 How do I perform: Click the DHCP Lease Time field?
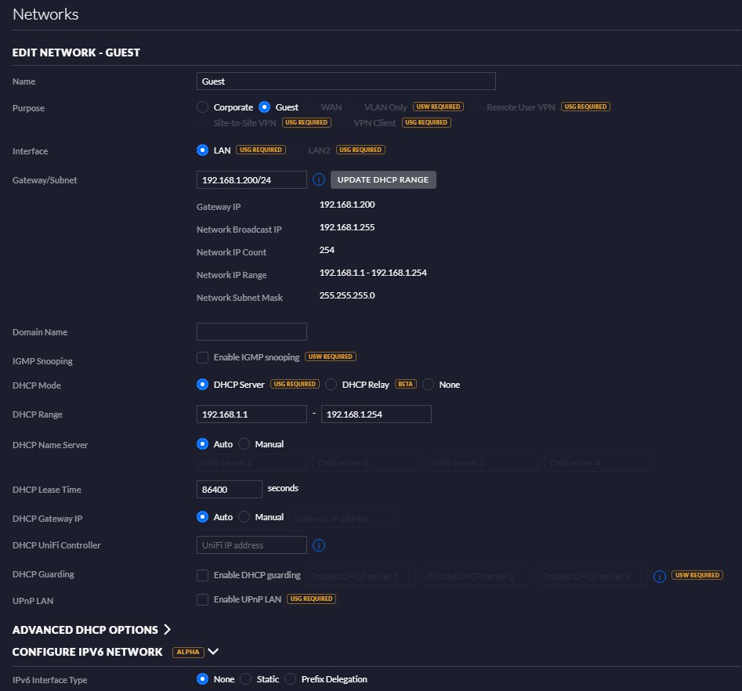pyautogui.click(x=229, y=489)
